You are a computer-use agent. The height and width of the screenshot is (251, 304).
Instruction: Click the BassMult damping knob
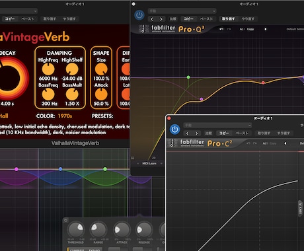click(72, 94)
